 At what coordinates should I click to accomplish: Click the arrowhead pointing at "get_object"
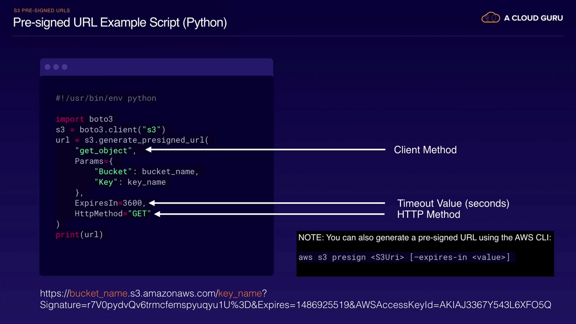tap(148, 149)
